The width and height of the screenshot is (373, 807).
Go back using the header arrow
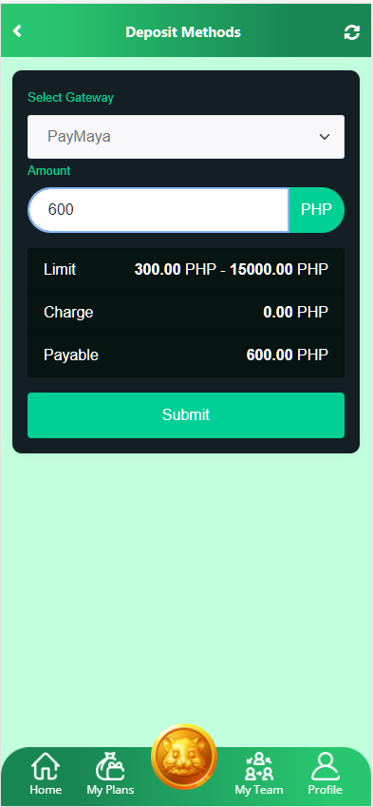tap(17, 31)
